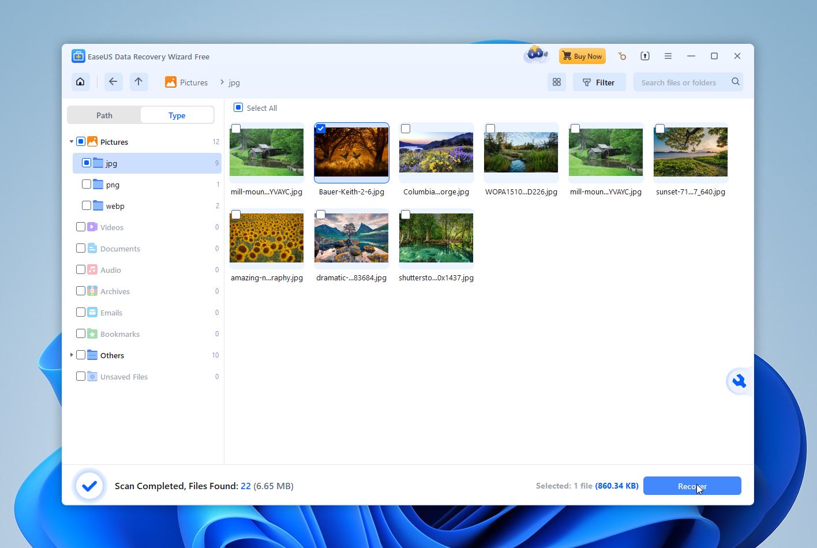Select the sunflower field thumbnail
The width and height of the screenshot is (817, 548).
point(267,238)
